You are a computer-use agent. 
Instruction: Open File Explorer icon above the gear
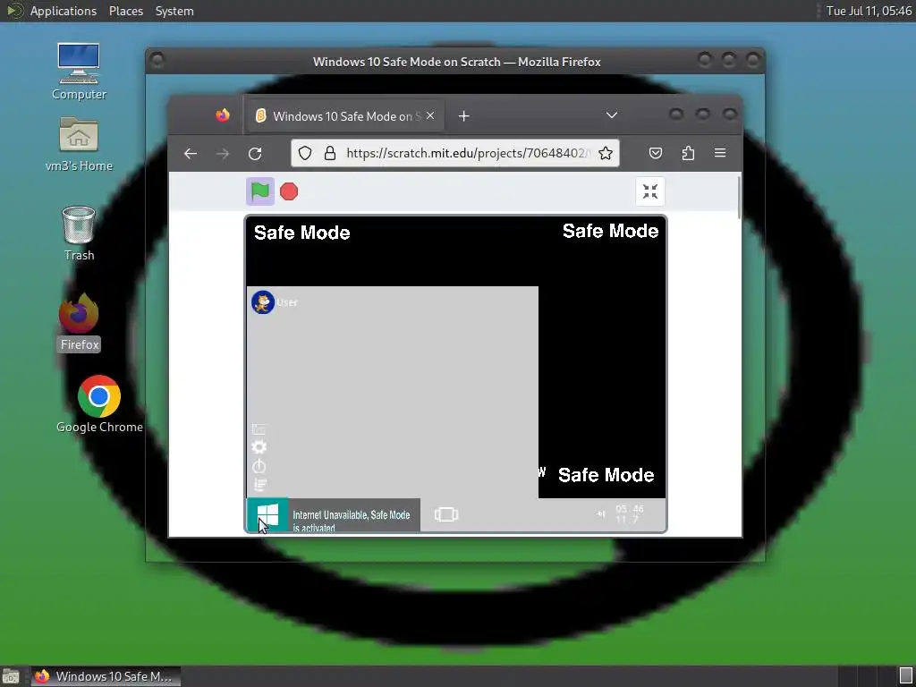[x=259, y=429]
